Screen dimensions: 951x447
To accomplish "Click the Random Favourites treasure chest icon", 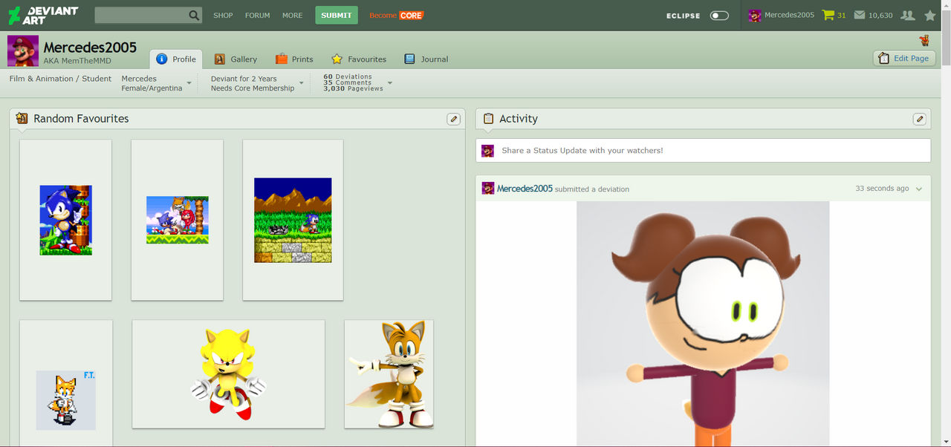I will pyautogui.click(x=22, y=118).
